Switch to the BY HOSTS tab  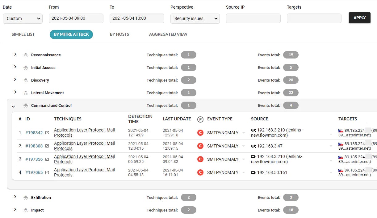(119, 34)
